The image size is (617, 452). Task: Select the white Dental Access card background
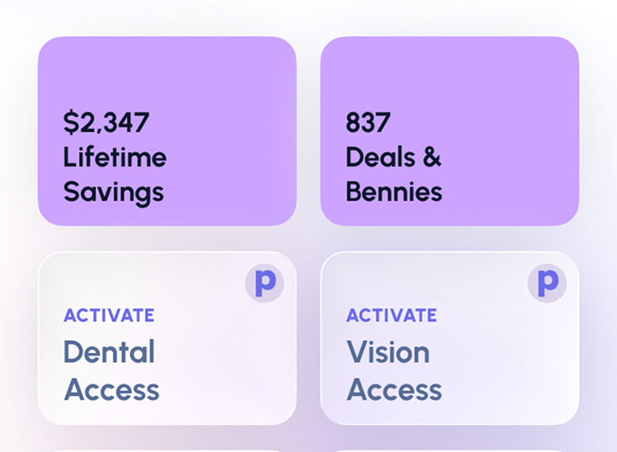(x=168, y=338)
